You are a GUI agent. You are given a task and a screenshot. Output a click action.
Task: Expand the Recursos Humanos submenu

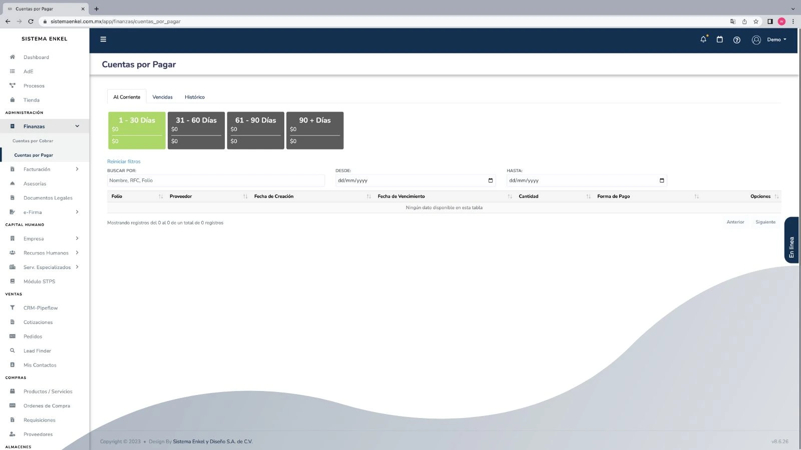(x=77, y=252)
